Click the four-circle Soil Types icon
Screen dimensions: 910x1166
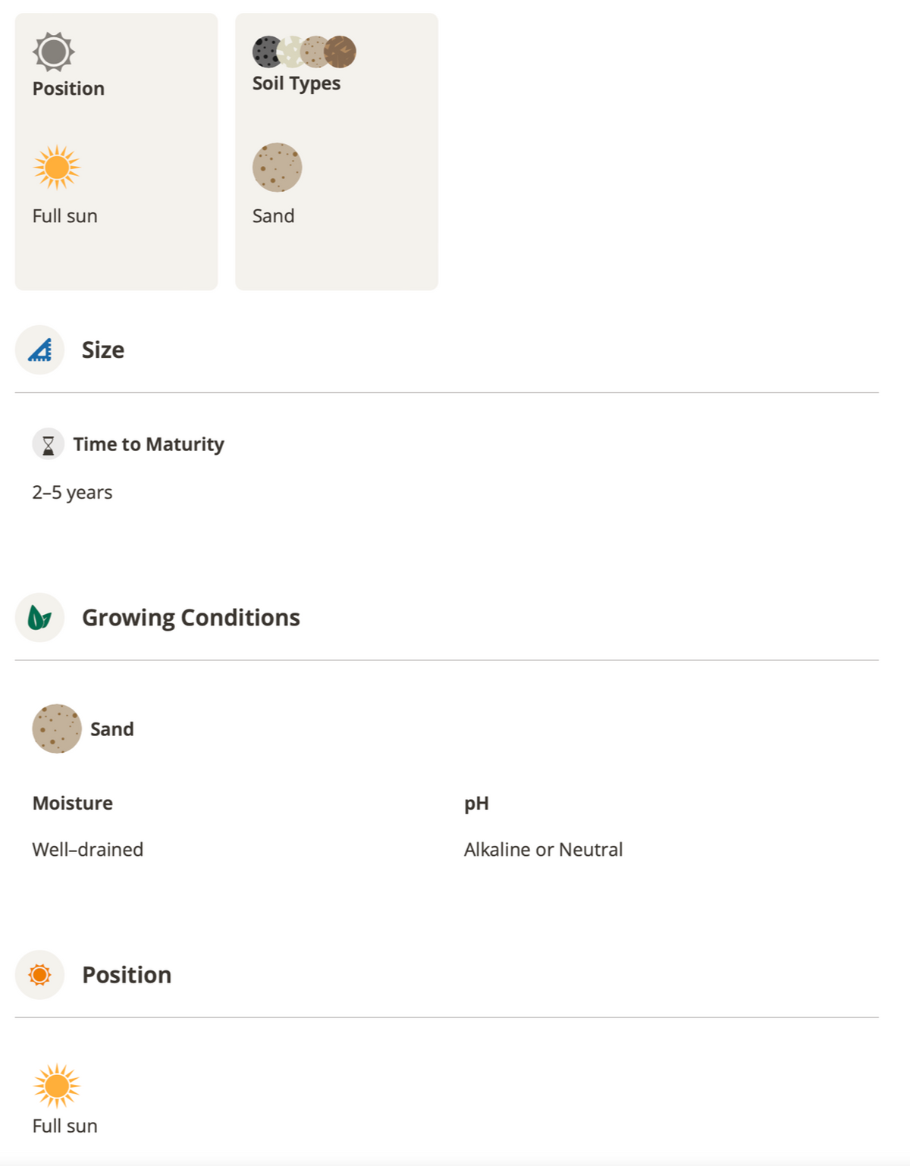[x=304, y=52]
